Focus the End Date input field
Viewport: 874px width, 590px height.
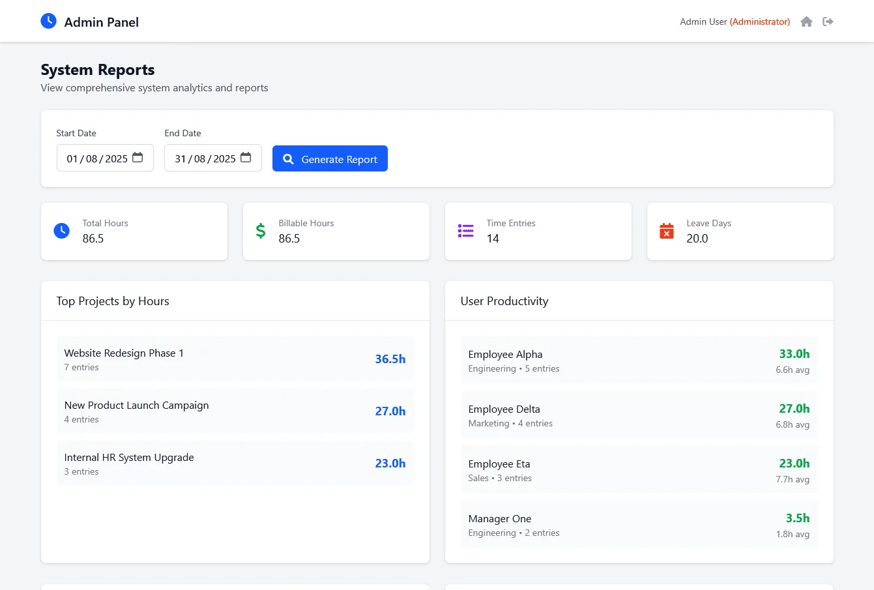[213, 158]
